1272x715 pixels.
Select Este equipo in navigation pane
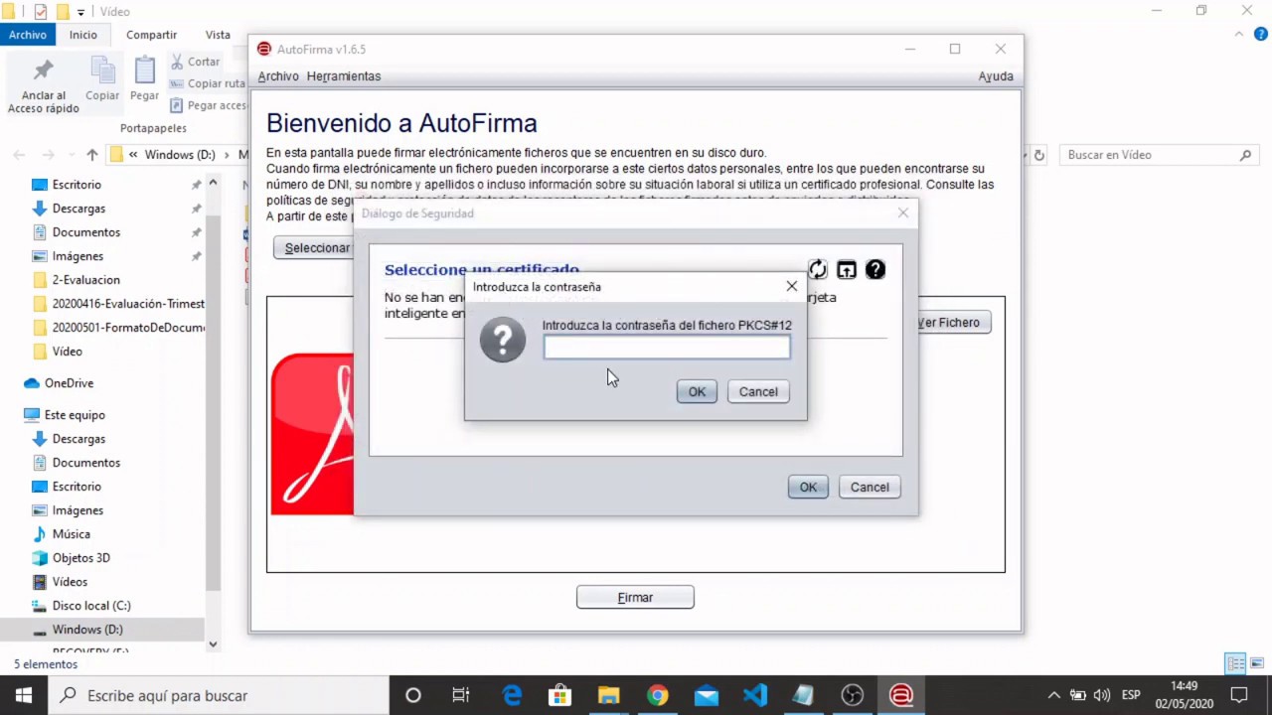(x=75, y=415)
